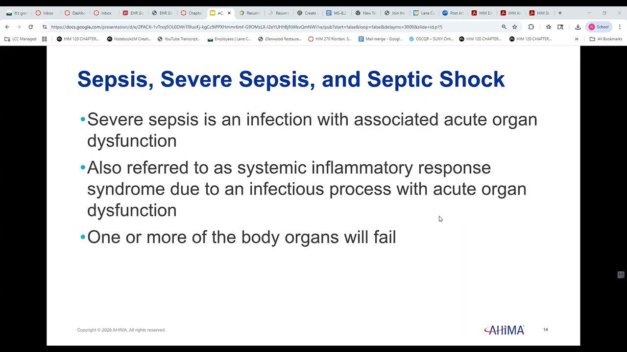Reload the current presentation page

[x=30, y=27]
